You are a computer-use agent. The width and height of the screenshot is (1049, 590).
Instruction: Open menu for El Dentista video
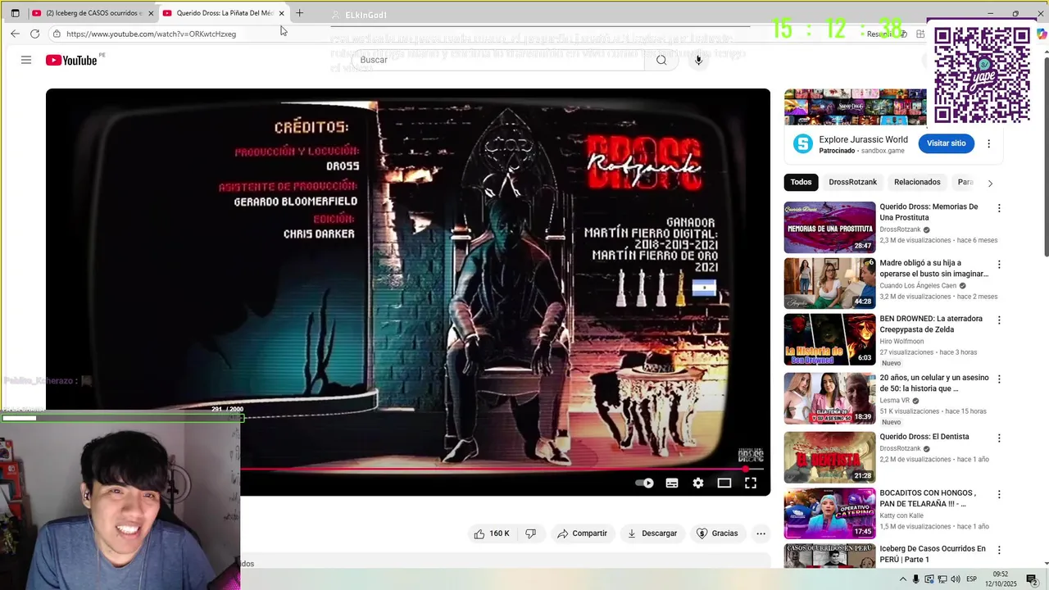coord(998,438)
